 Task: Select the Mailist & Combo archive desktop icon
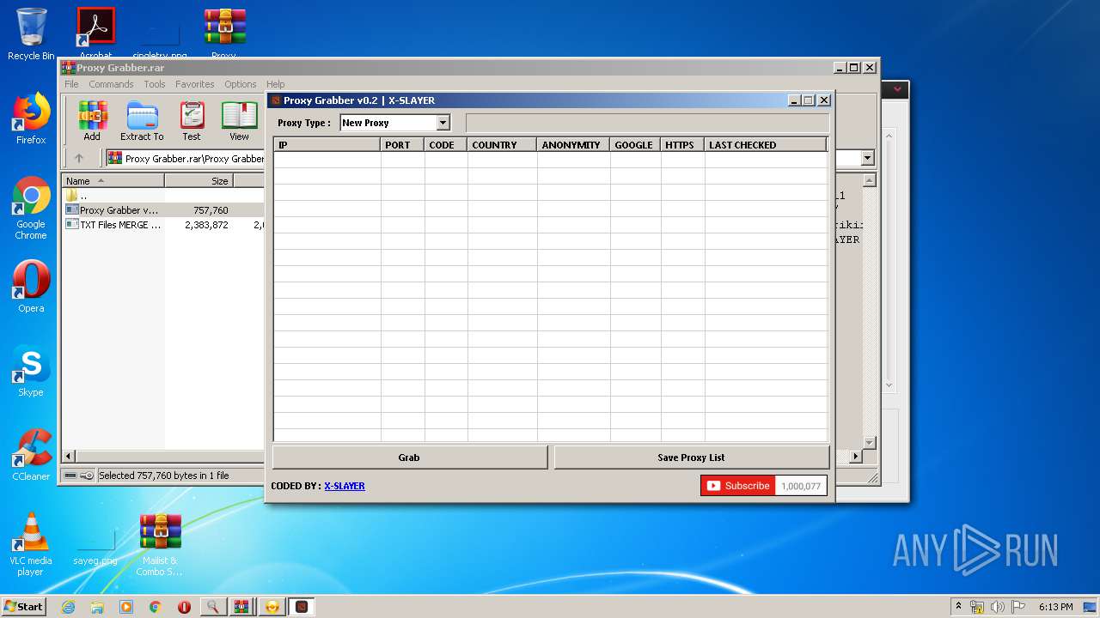(x=160, y=544)
